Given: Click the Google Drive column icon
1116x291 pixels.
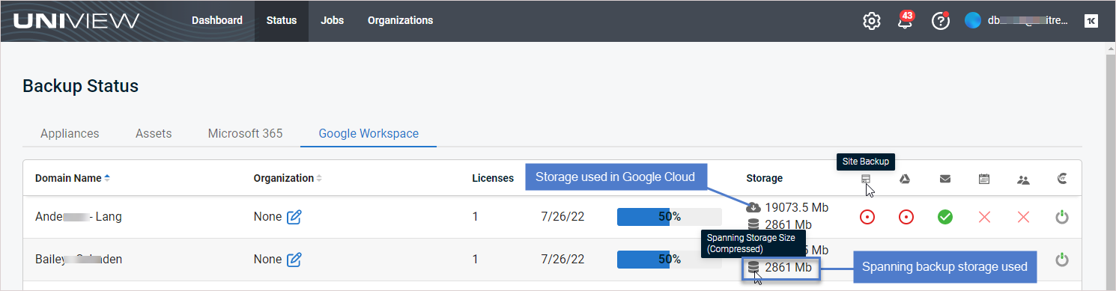Looking at the screenshot, I should 905,179.
